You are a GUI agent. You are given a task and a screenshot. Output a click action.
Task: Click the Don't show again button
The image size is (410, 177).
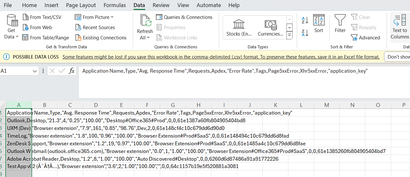[x=398, y=57]
